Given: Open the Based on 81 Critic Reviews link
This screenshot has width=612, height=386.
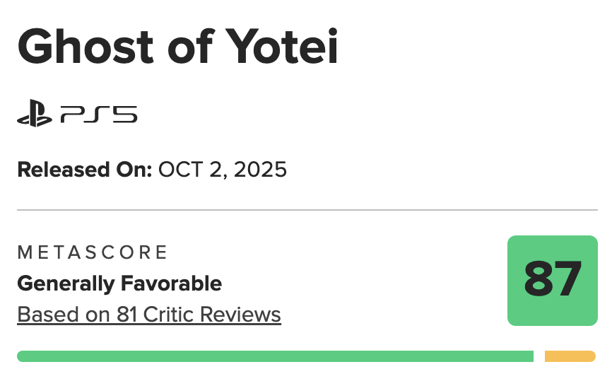Looking at the screenshot, I should point(149,315).
